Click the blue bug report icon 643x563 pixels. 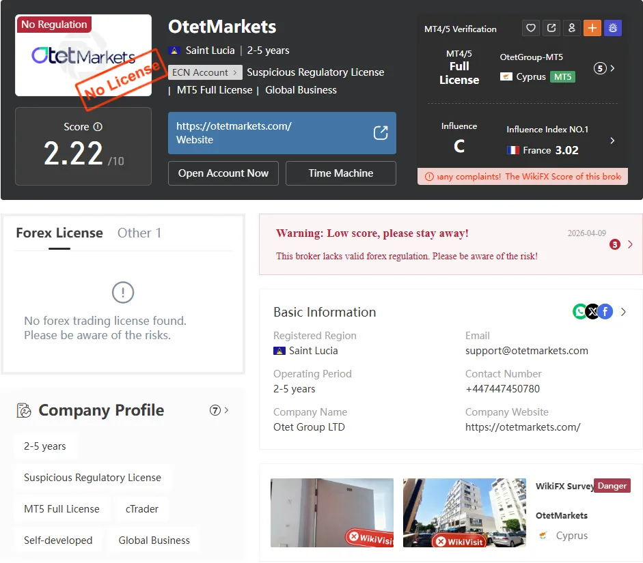click(x=613, y=28)
